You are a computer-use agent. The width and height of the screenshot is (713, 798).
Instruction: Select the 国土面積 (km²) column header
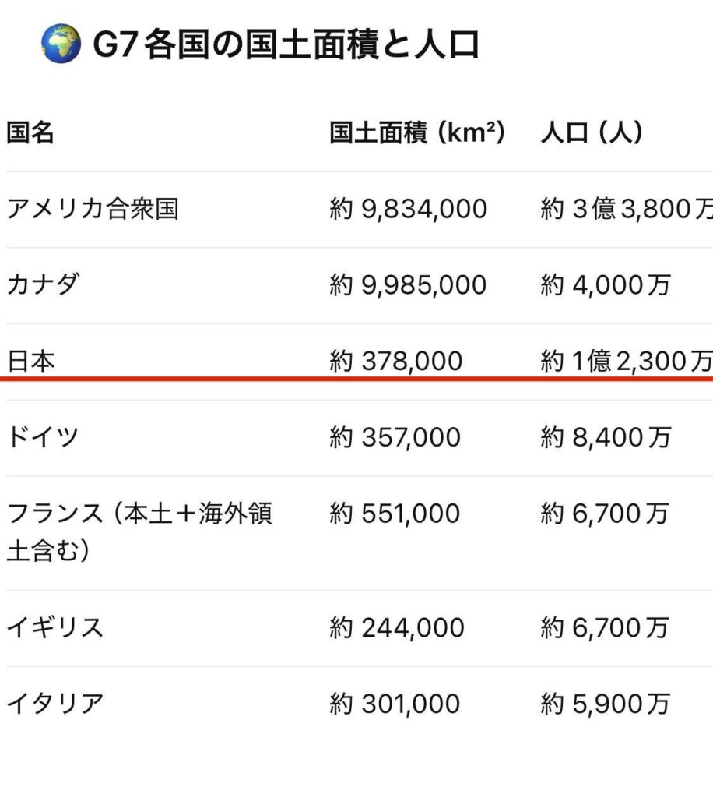point(417,133)
